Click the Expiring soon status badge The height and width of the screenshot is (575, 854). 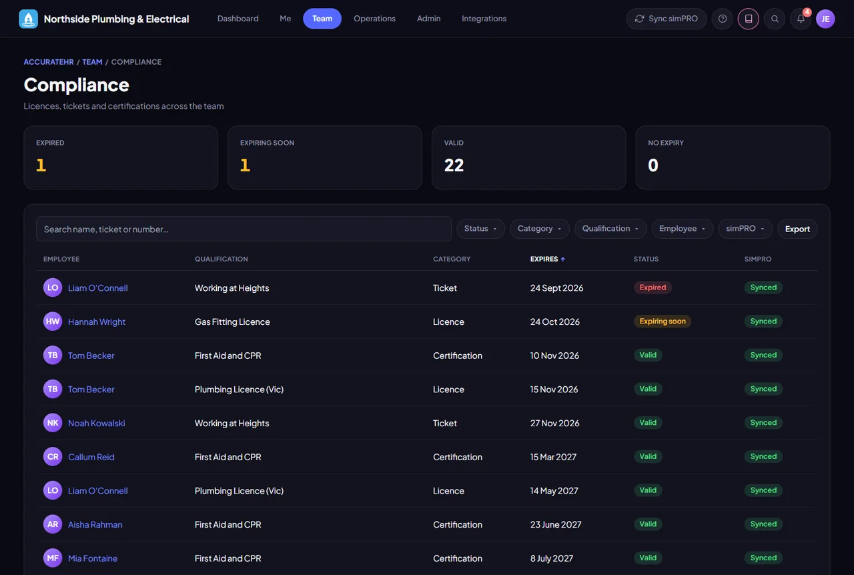pos(663,322)
